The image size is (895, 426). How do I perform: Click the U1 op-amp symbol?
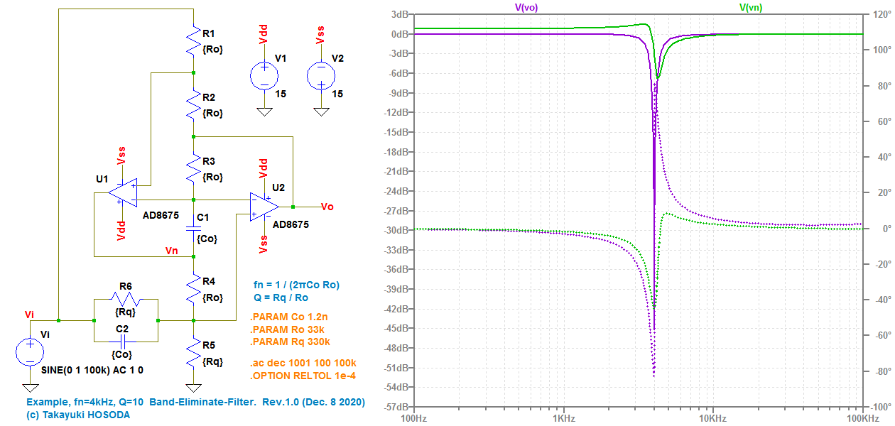pos(123,192)
